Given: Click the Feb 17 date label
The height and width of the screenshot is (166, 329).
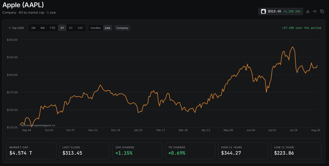Looking at the screenshot, I should [160, 130].
